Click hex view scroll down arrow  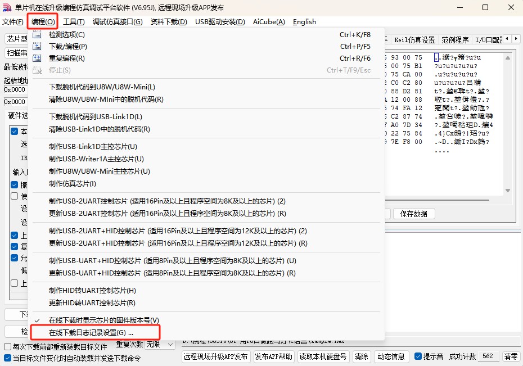pyautogui.click(x=508, y=191)
